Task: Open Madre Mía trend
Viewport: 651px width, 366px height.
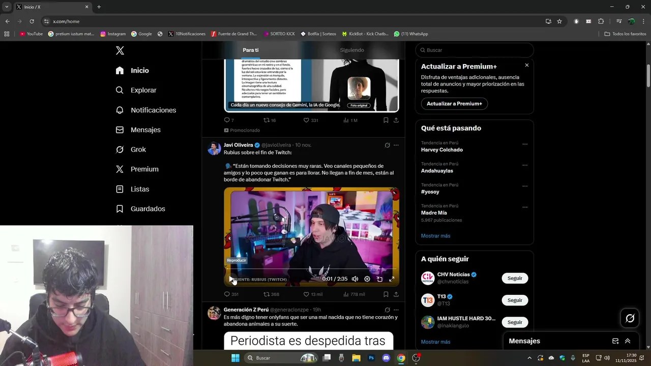Action: pyautogui.click(x=434, y=212)
